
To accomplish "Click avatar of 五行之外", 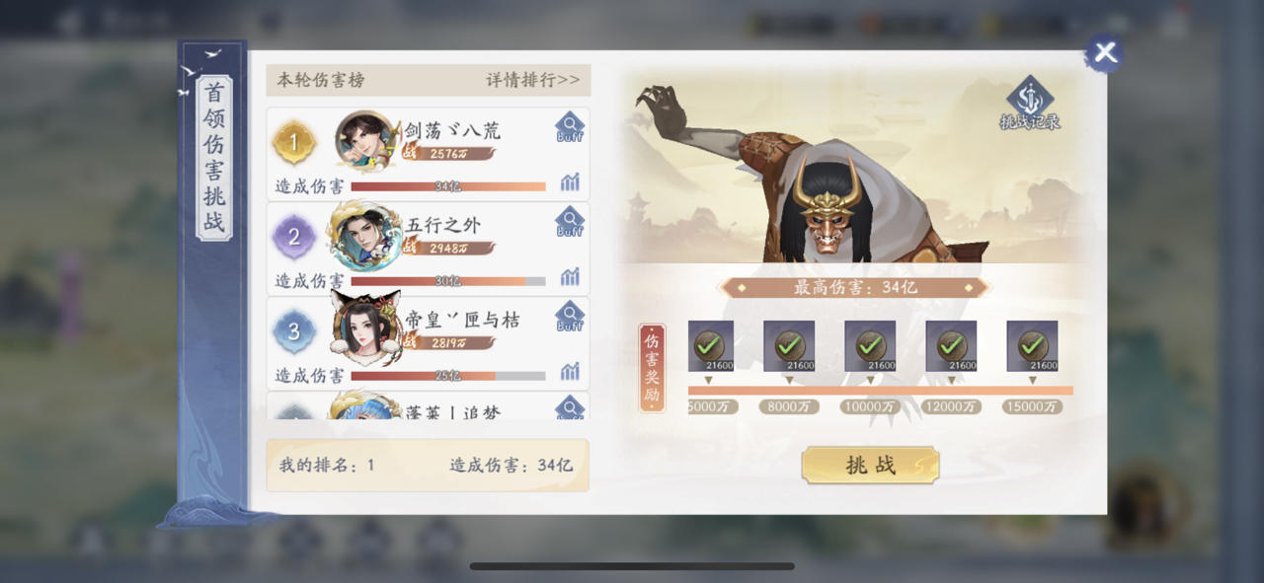I will [365, 236].
